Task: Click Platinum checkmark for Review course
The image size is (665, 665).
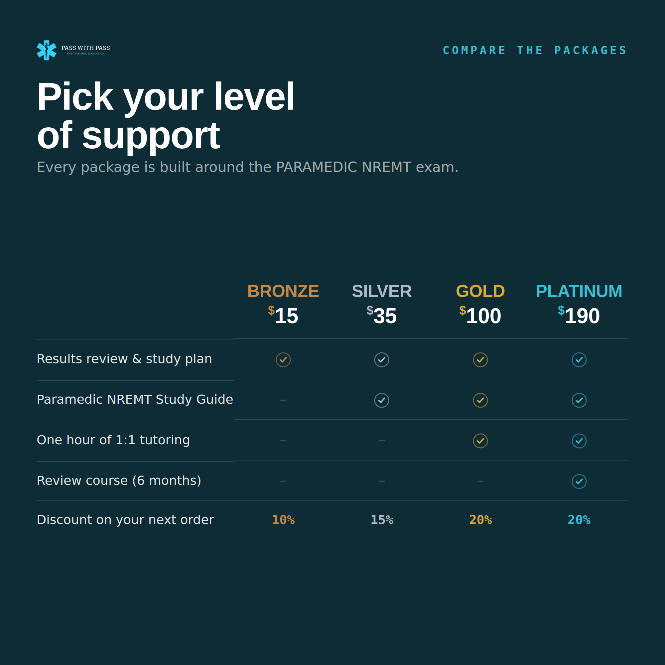Action: (x=579, y=481)
